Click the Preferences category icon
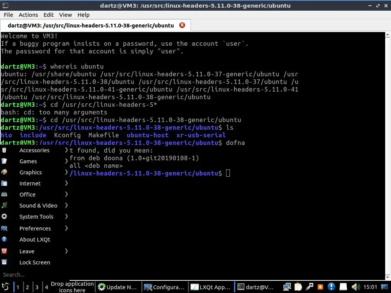This screenshot has width=391, height=293. coord(4,228)
